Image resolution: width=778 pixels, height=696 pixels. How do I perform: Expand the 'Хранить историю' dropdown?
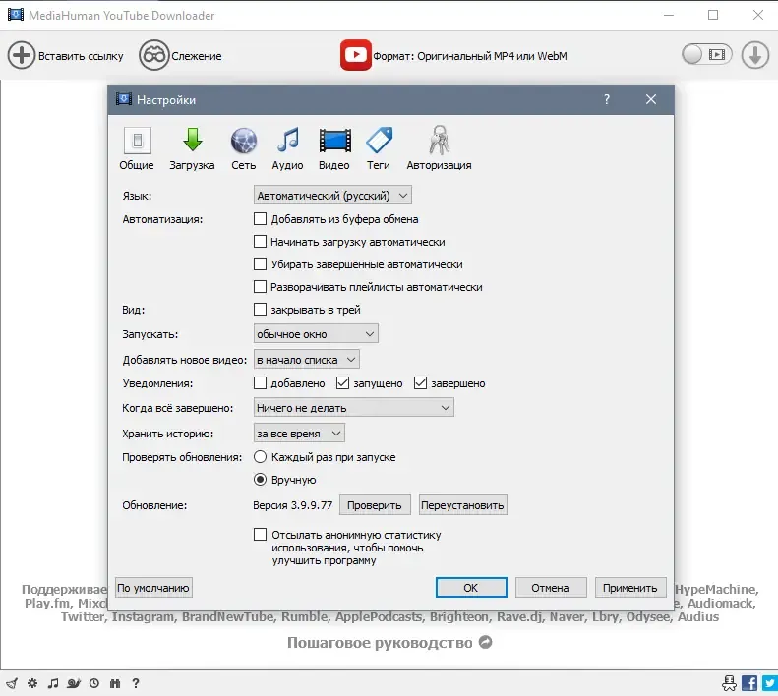(299, 434)
